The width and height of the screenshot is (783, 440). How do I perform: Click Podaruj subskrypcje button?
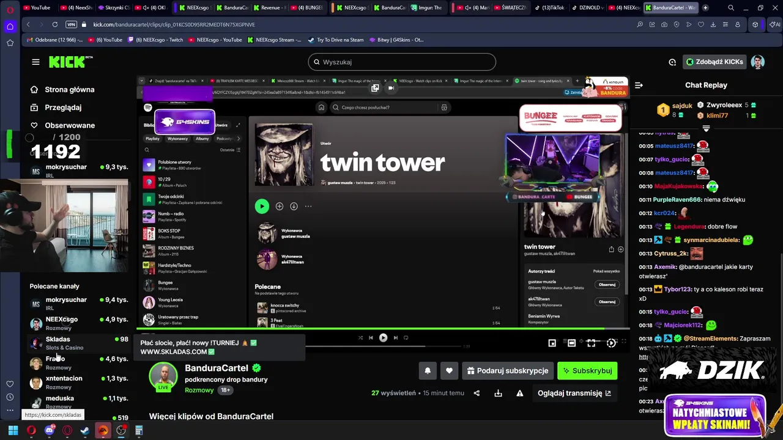point(507,370)
